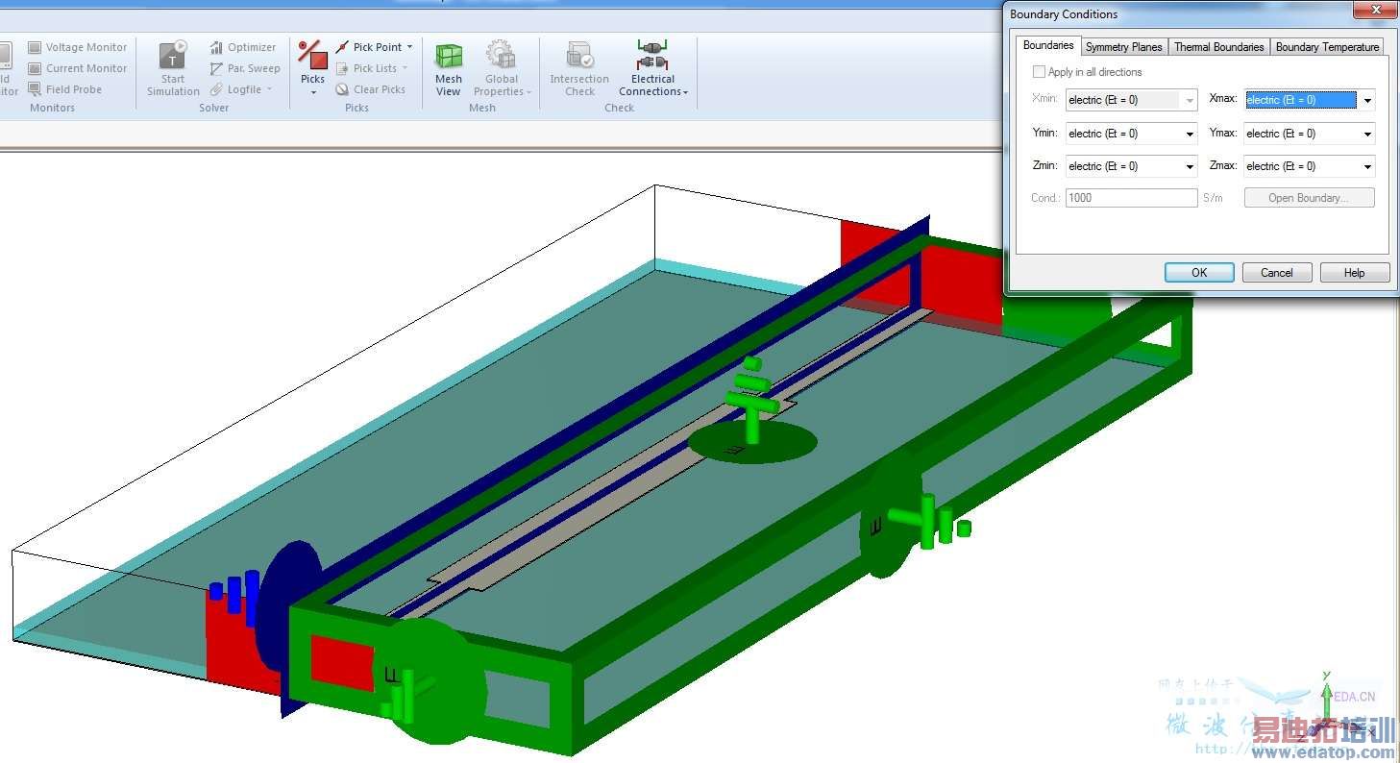Image resolution: width=1400 pixels, height=763 pixels.
Task: Launch the Par. Sweep tool
Action: coord(245,68)
